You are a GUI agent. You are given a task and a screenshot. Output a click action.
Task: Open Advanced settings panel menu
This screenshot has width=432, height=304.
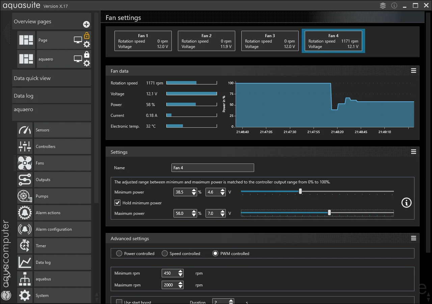[413, 238]
